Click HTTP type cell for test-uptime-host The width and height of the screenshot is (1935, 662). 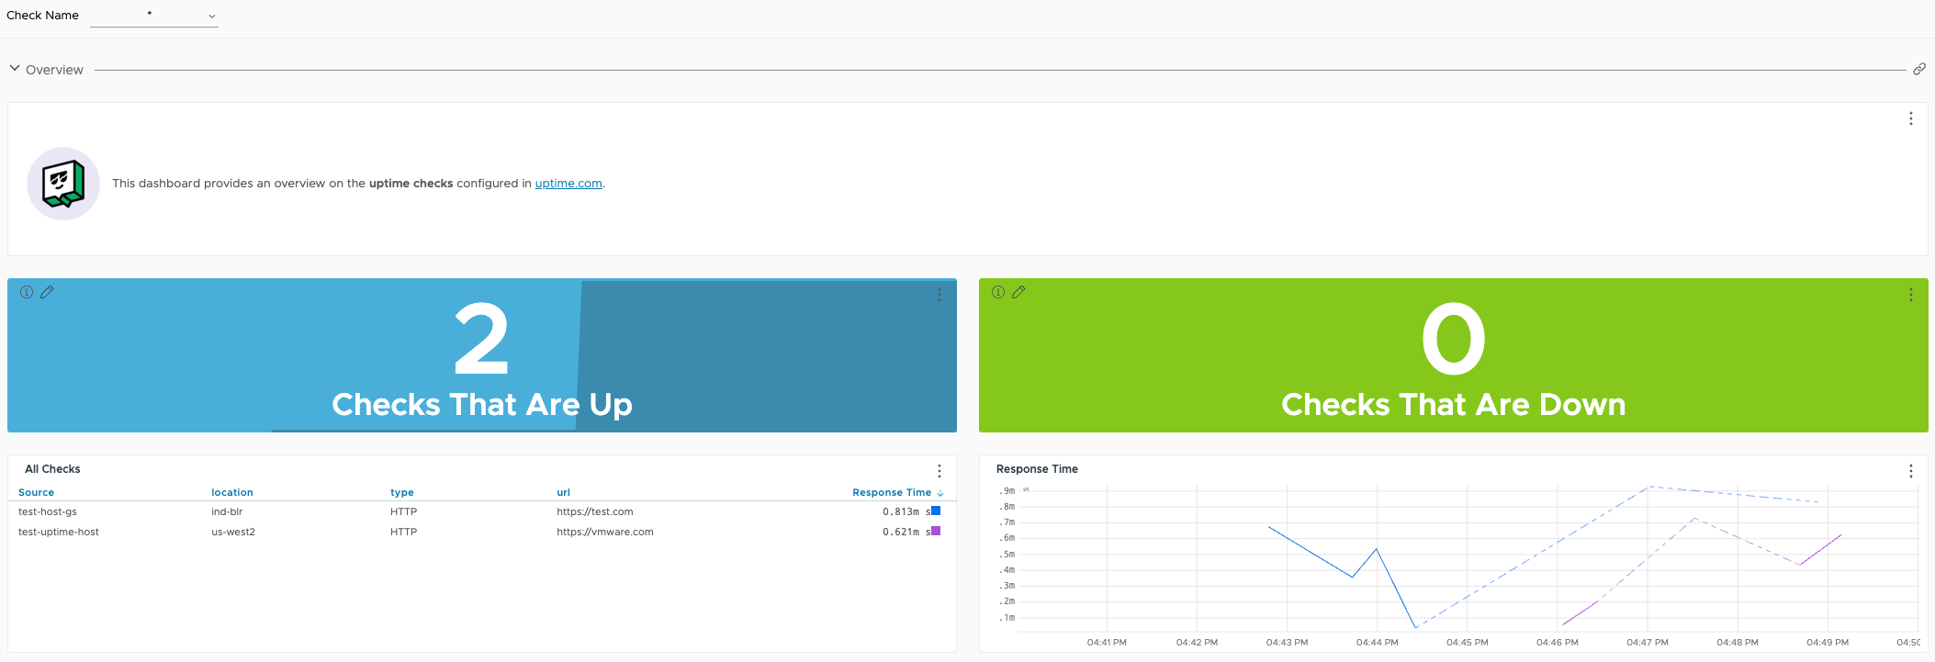403,533
